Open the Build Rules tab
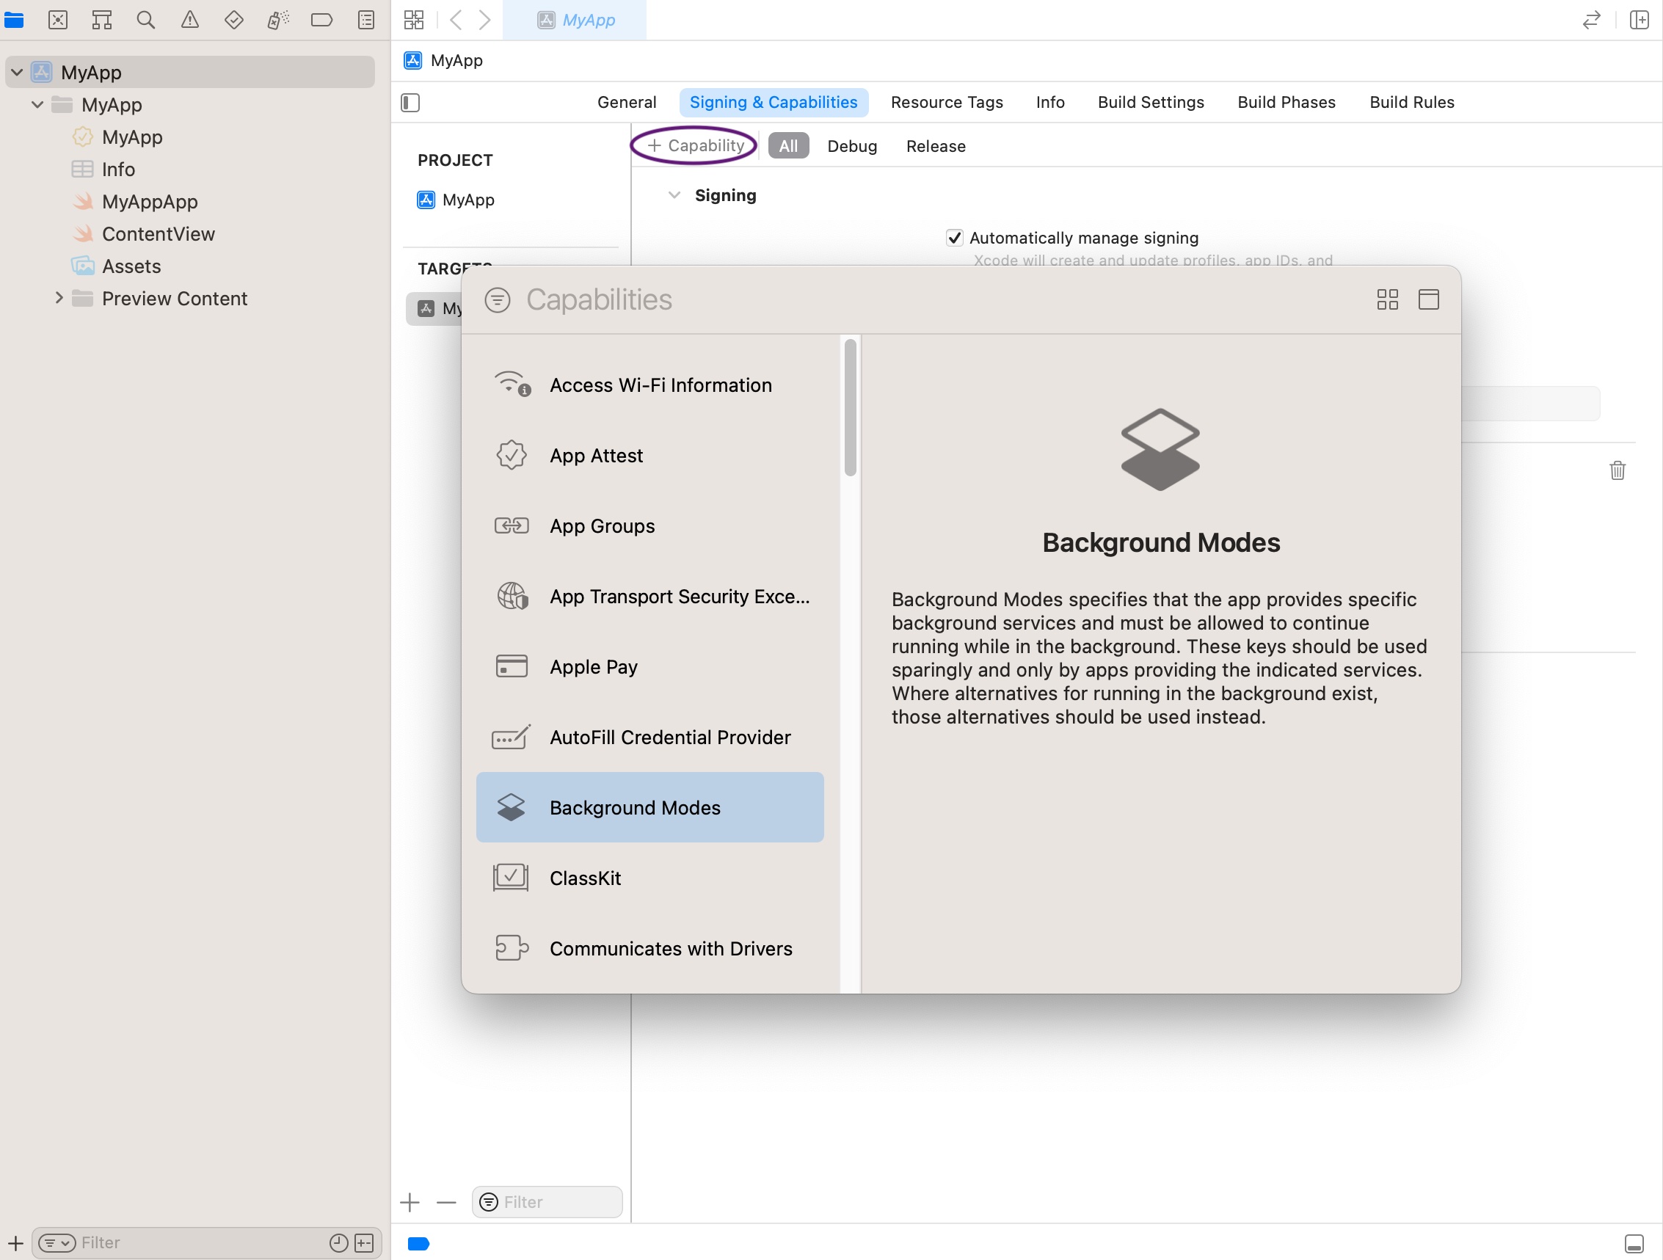Screen dimensions: 1663x1260 point(1411,102)
